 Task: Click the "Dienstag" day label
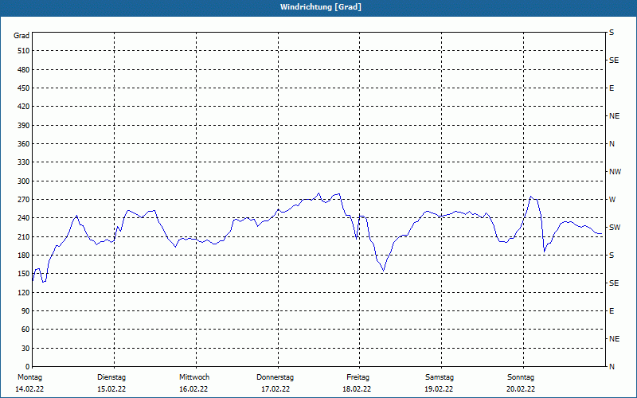[x=111, y=377]
